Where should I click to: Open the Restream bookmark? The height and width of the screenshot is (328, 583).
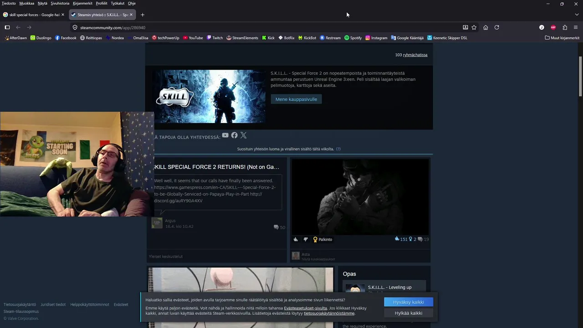tap(330, 38)
